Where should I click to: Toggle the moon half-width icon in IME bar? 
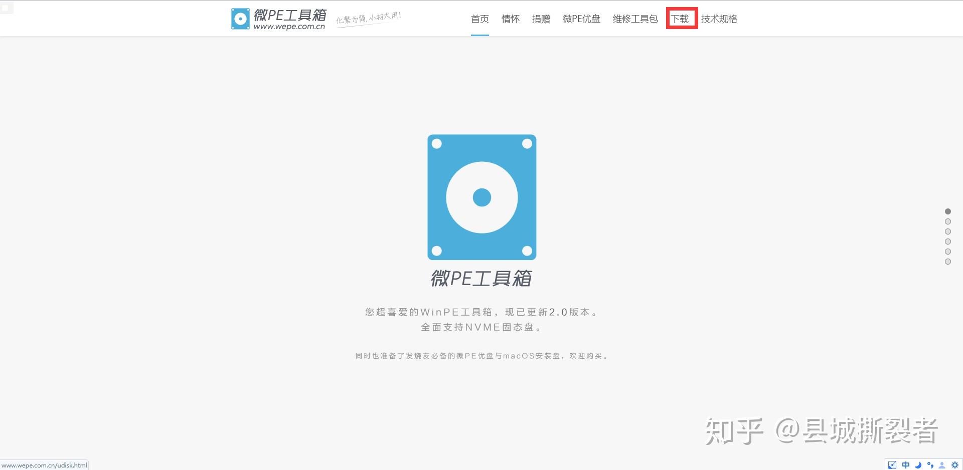pos(918,465)
